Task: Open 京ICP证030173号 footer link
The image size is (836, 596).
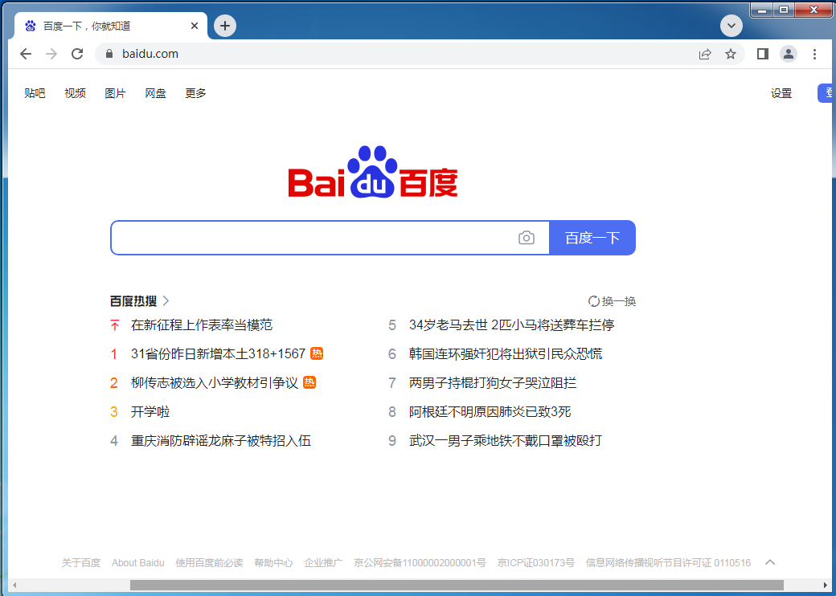Action: (536, 562)
